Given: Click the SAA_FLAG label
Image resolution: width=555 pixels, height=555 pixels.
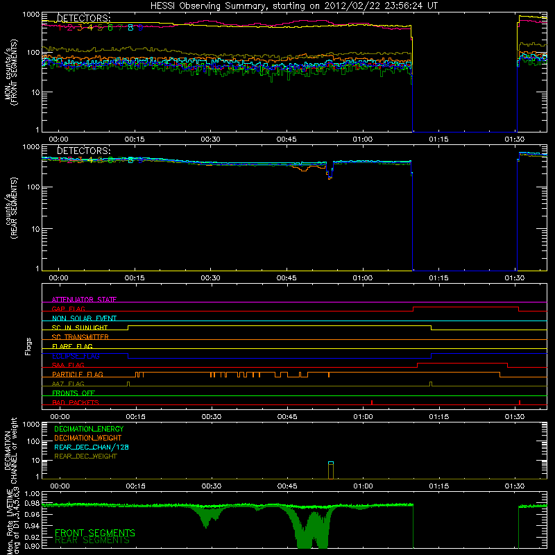Looking at the screenshot, I should (68, 365).
